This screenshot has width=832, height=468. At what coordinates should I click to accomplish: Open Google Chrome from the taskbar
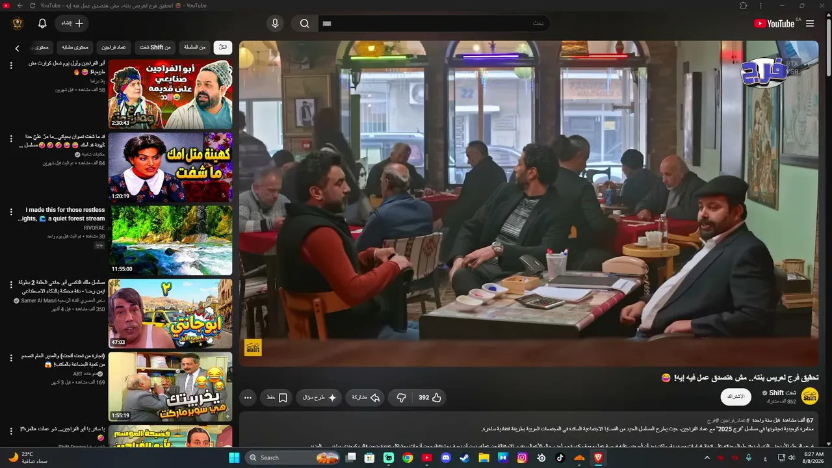[408, 458]
